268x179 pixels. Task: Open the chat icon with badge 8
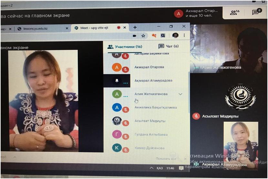point(256,13)
